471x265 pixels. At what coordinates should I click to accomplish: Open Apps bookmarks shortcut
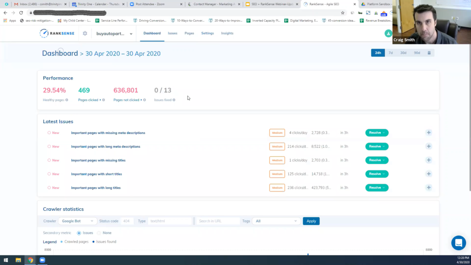coord(10,20)
